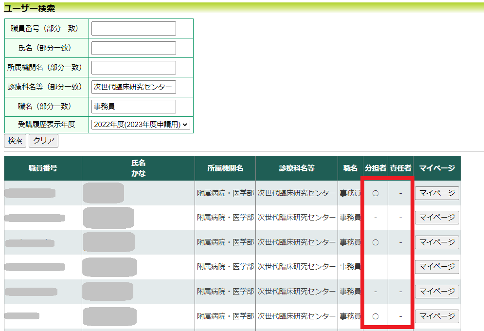
Task: Open マイページ for the second row
Action: 436,218
